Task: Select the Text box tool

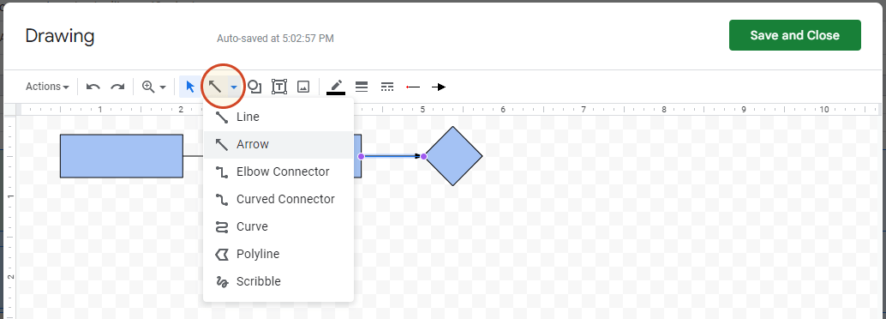Action: pyautogui.click(x=279, y=87)
